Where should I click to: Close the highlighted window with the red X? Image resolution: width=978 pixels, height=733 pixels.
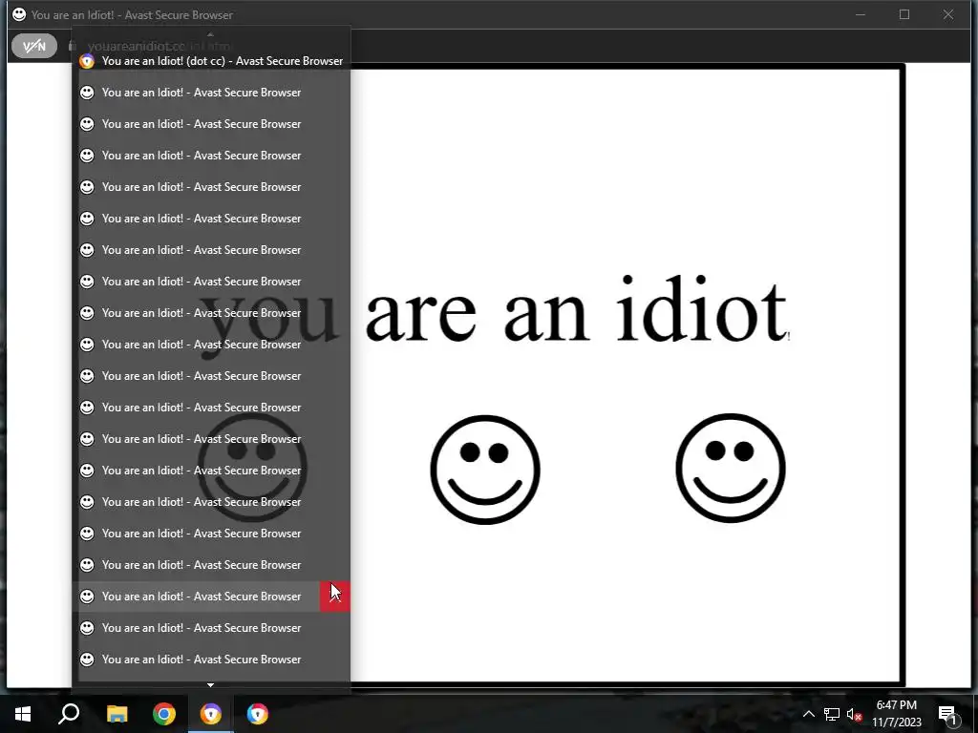point(335,597)
